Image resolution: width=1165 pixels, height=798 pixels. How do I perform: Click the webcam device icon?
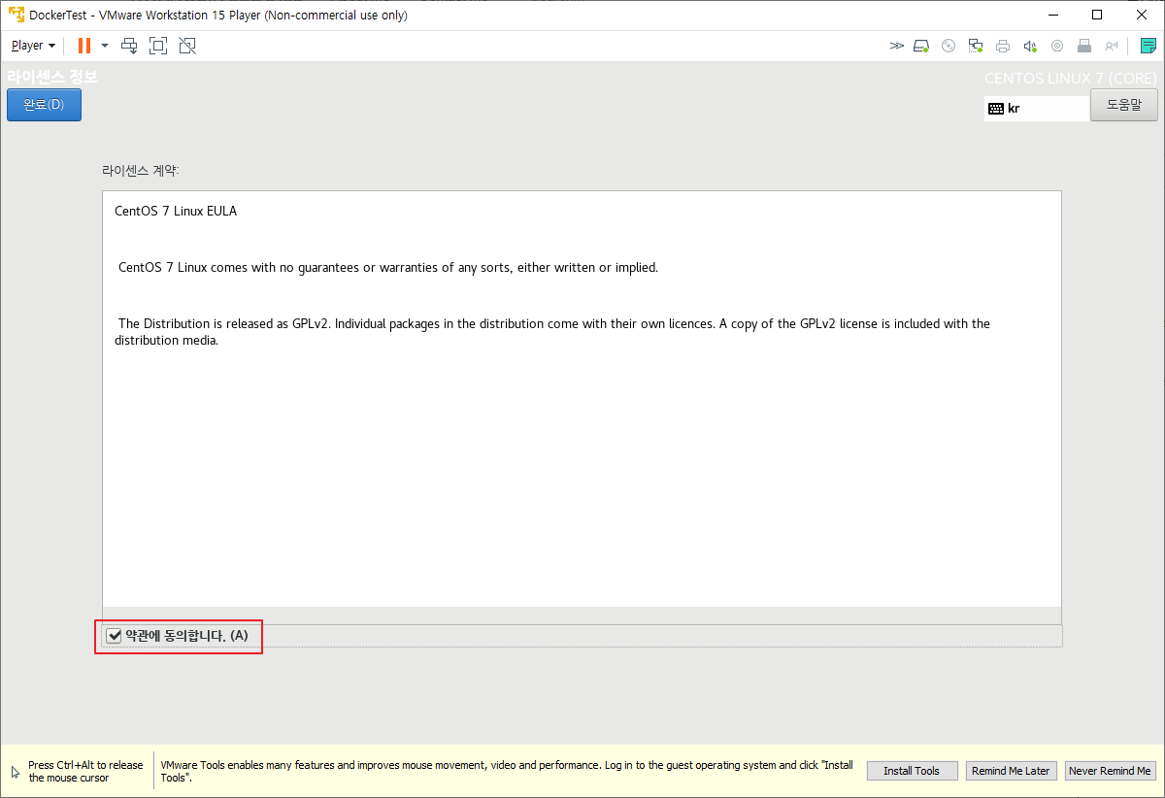pyautogui.click(x=1057, y=46)
